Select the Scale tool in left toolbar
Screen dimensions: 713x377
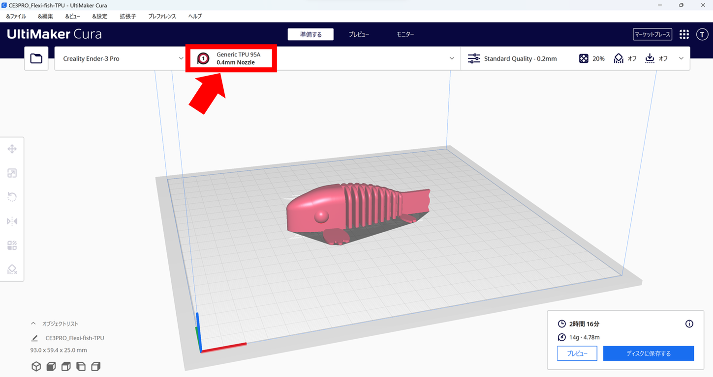click(x=12, y=173)
